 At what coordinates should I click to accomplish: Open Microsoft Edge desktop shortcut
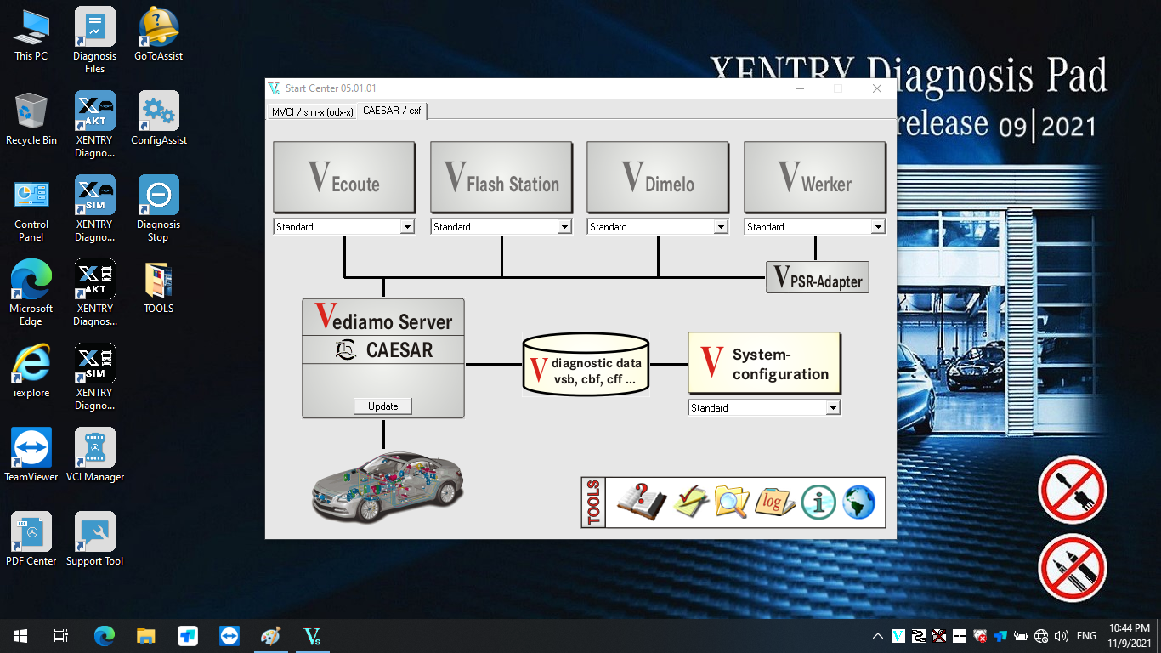coord(31,292)
